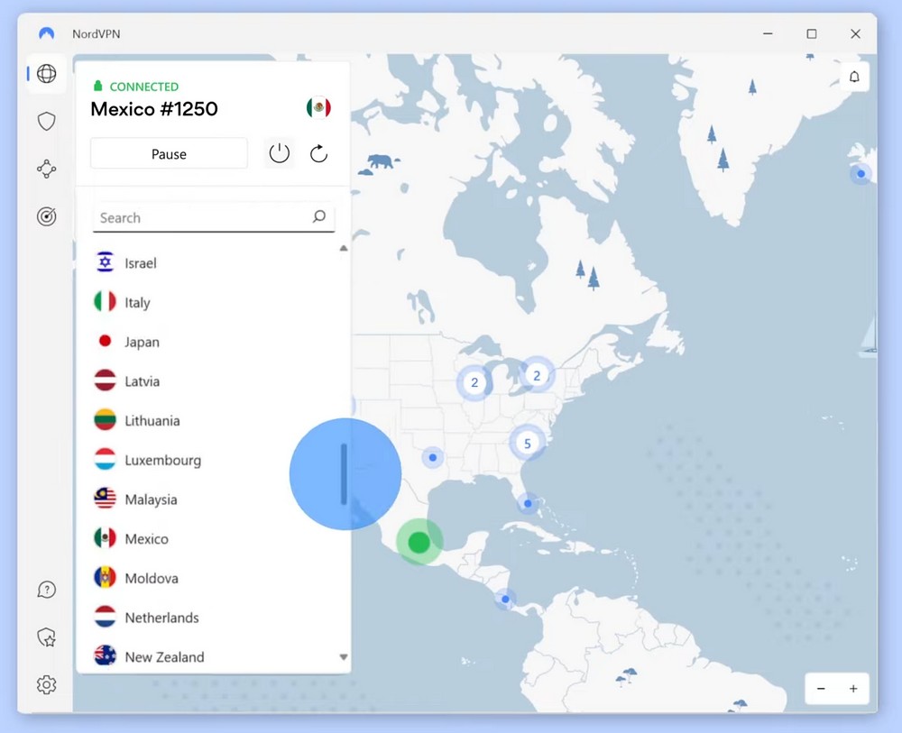
Task: Minimize the NordVPN window
Action: point(768,33)
